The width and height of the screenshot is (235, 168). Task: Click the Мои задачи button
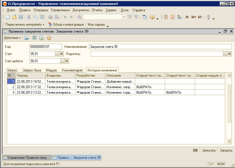pos(96,24)
